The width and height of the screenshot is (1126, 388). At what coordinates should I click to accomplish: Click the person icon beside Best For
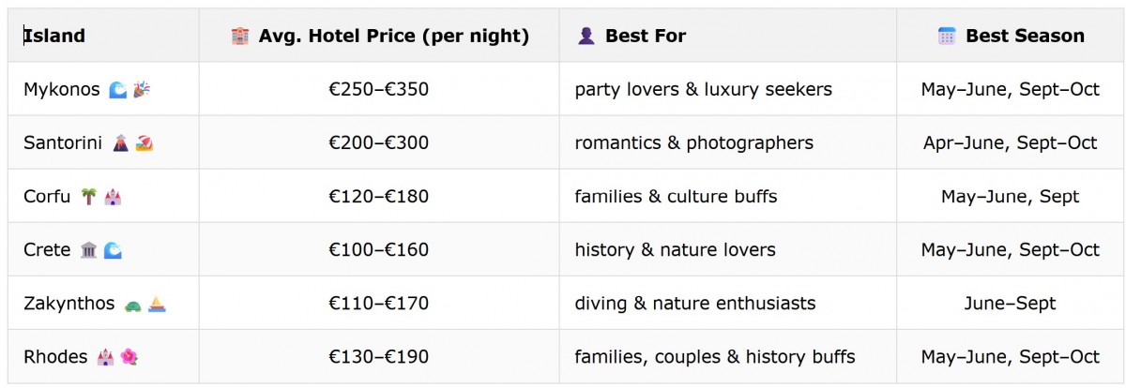(586, 36)
